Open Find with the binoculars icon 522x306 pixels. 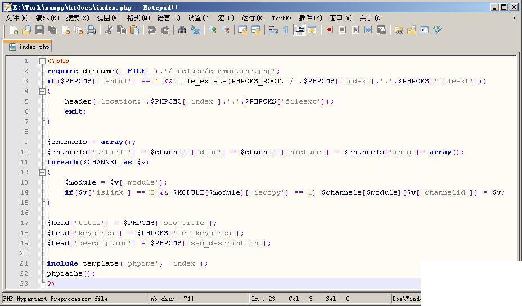pyautogui.click(x=182, y=30)
